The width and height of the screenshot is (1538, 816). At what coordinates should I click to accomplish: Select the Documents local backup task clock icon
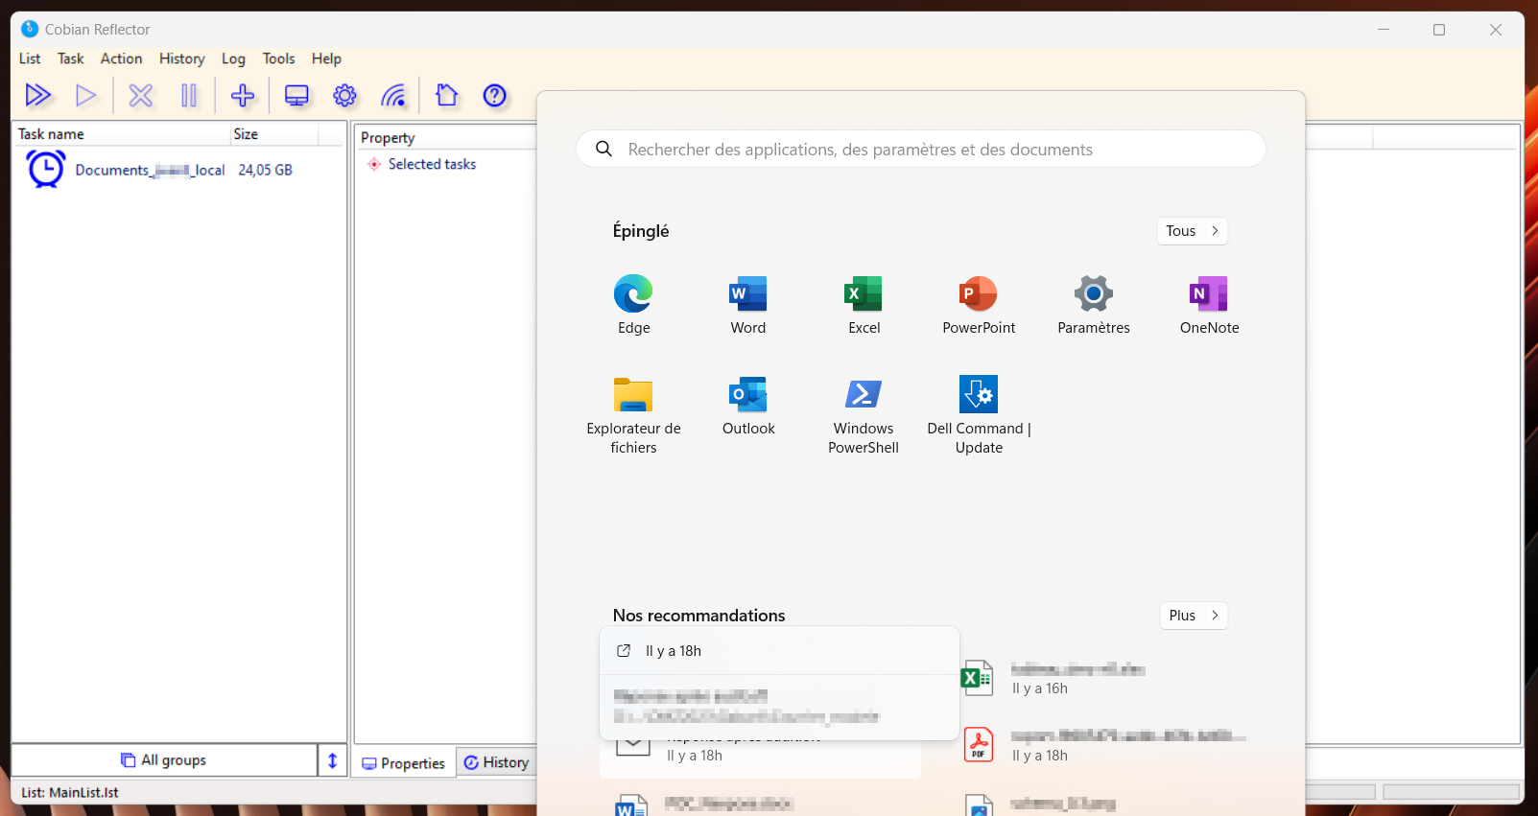tap(46, 170)
